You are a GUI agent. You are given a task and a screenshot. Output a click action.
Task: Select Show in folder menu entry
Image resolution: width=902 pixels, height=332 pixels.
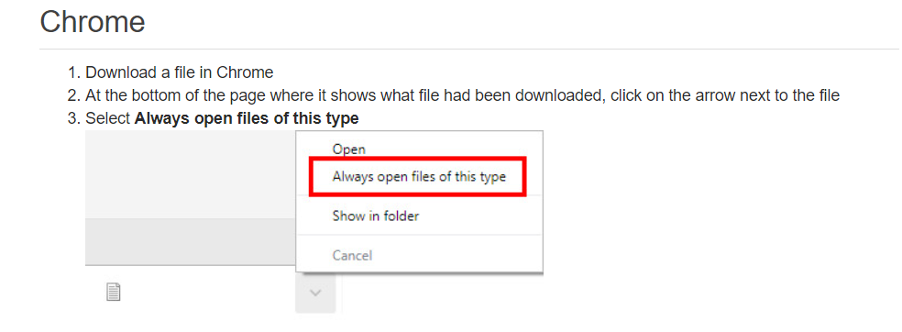point(375,216)
